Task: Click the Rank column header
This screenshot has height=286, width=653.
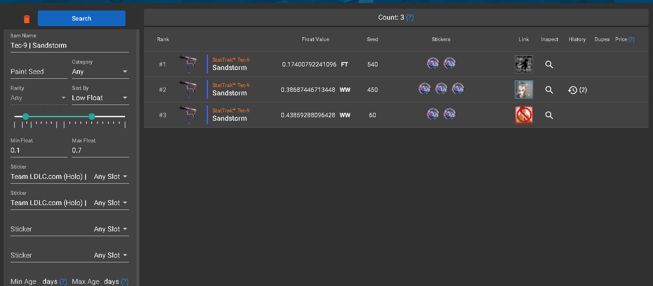Action: tap(163, 40)
